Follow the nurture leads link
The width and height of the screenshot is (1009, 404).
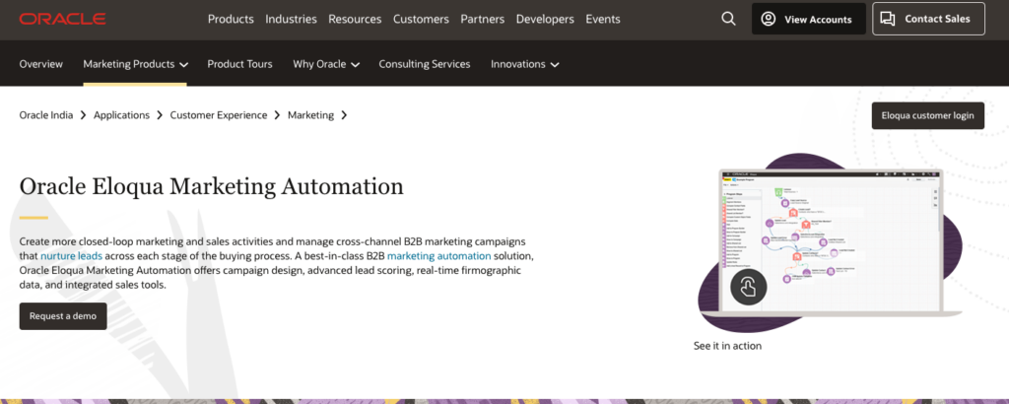(71, 255)
